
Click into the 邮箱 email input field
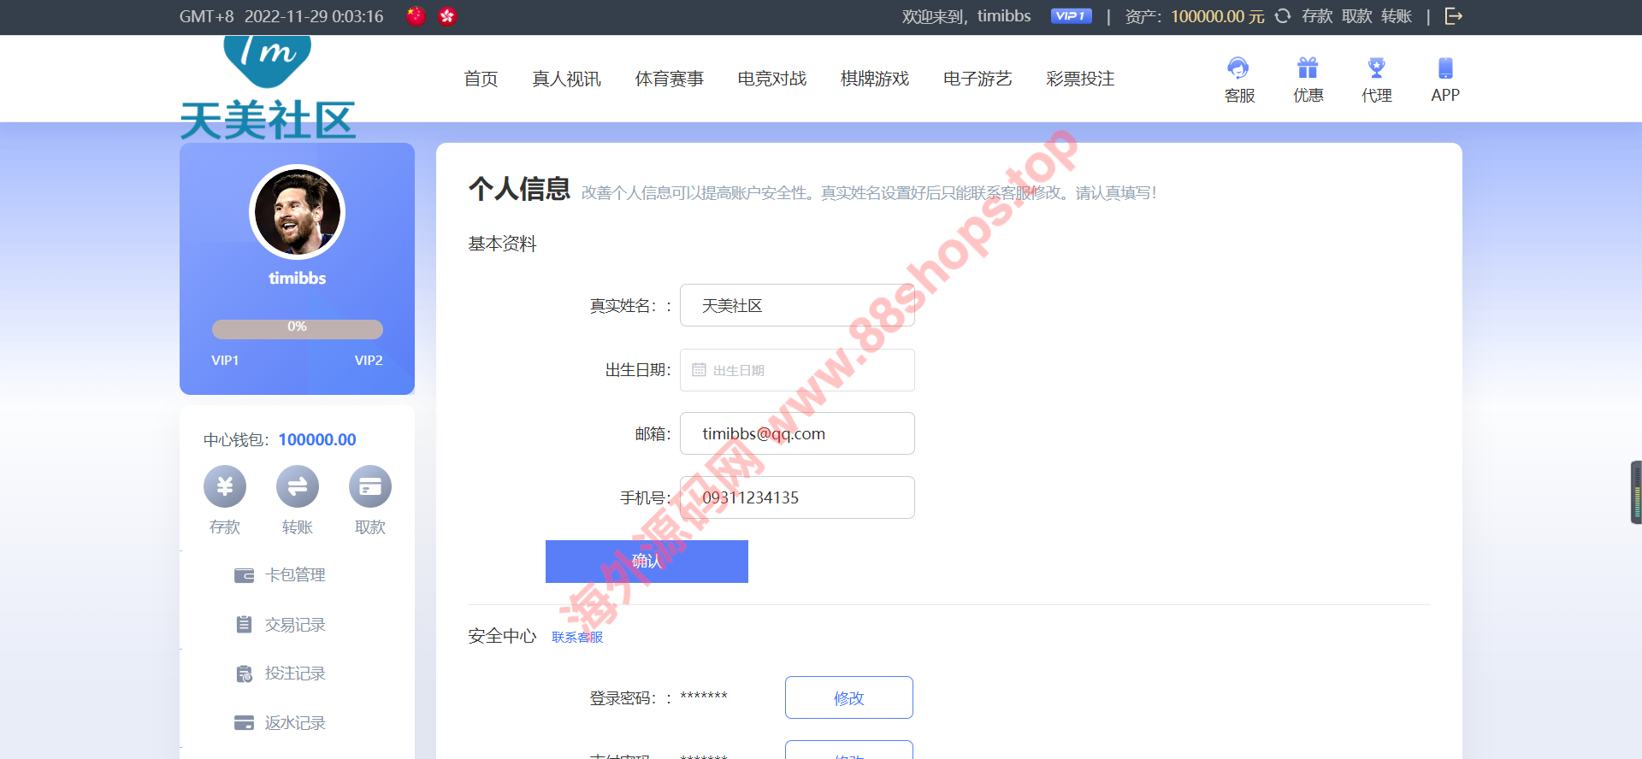(x=797, y=434)
